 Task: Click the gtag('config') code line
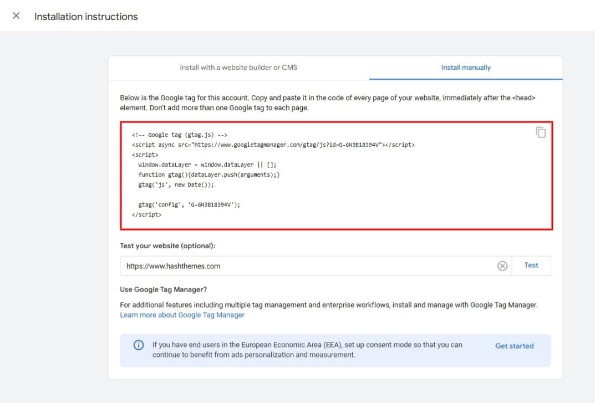coord(189,205)
